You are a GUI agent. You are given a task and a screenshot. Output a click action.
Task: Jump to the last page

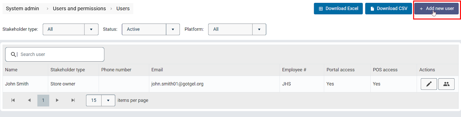[73, 100]
